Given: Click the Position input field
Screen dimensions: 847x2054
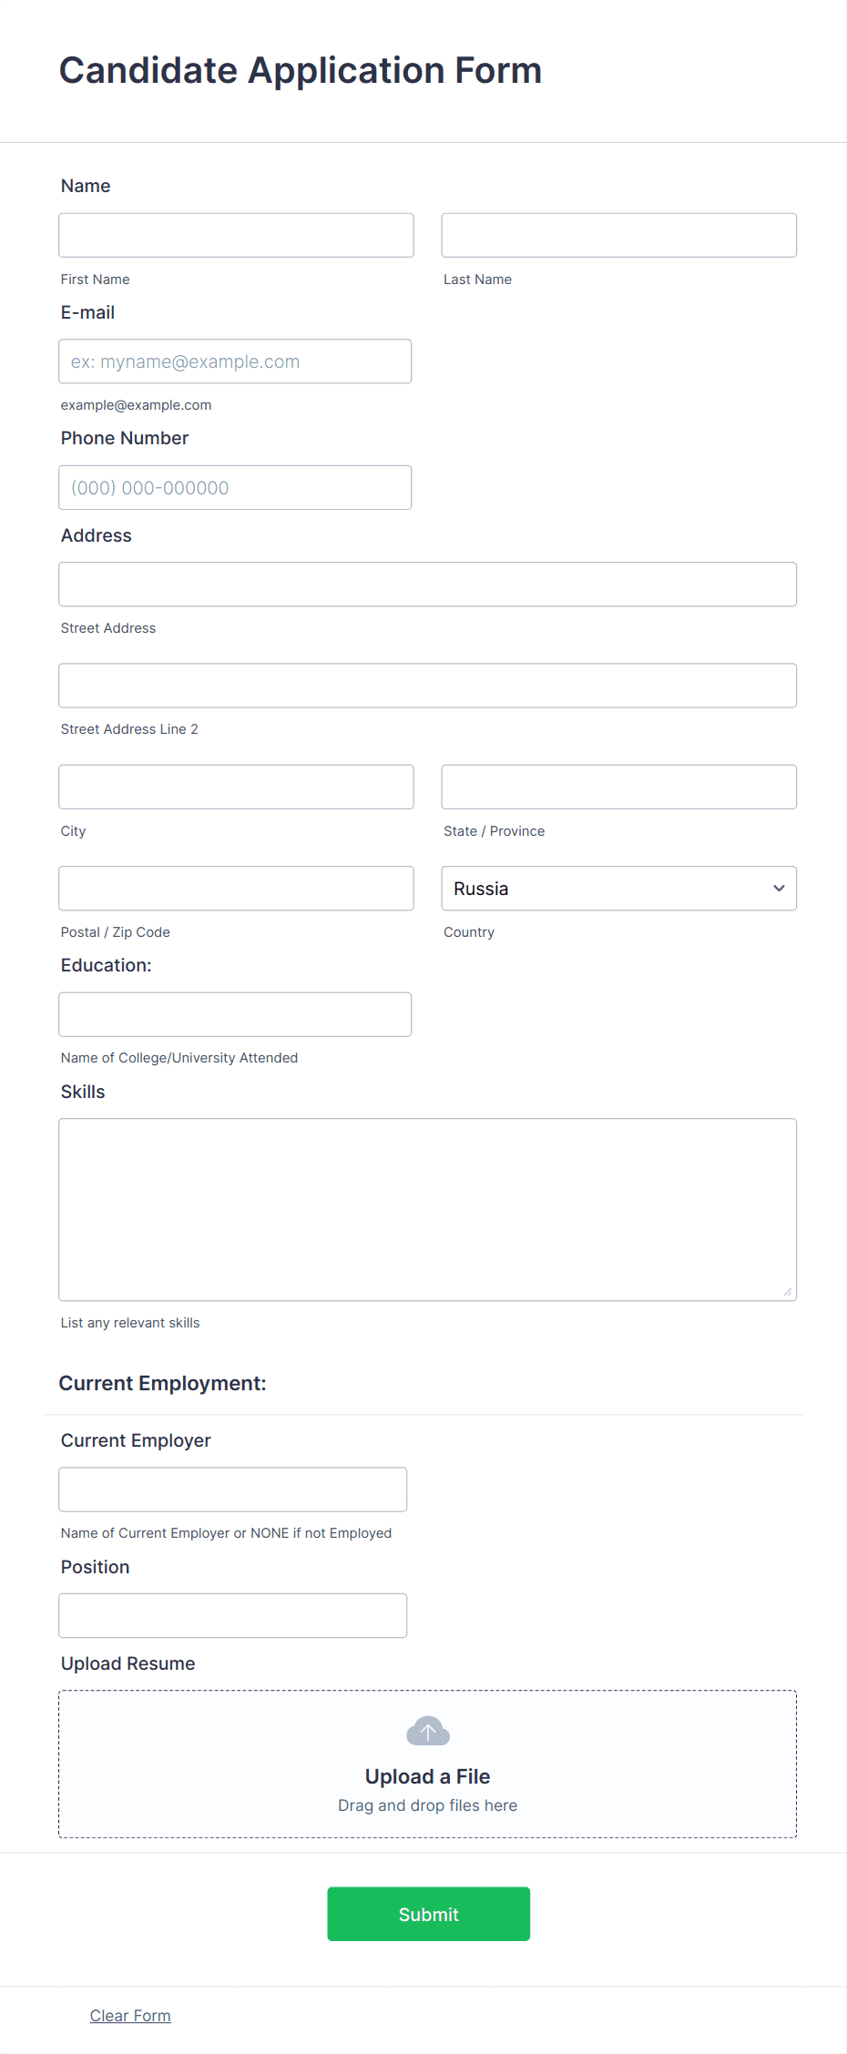Looking at the screenshot, I should tap(232, 1614).
